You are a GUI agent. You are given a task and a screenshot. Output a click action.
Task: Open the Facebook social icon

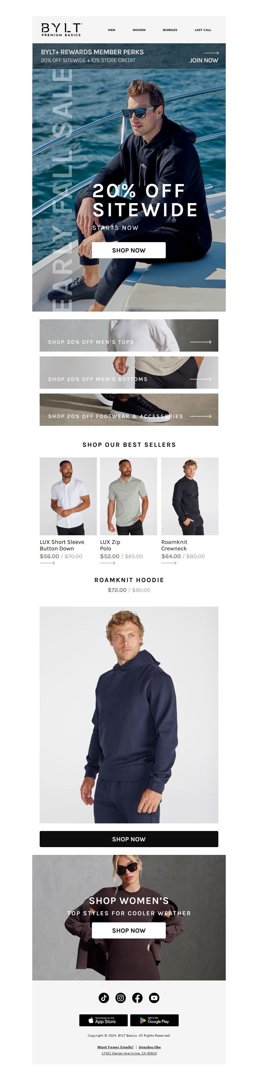(137, 998)
